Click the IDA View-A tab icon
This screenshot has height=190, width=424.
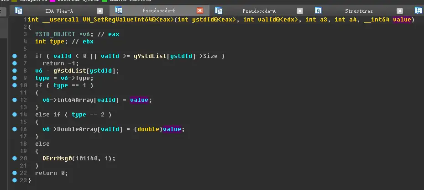19,11
